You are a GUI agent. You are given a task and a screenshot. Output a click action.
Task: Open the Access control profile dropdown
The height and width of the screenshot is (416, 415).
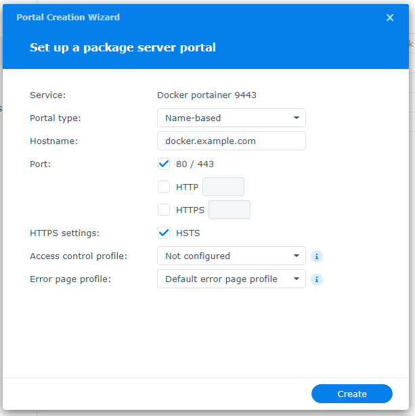coord(232,256)
